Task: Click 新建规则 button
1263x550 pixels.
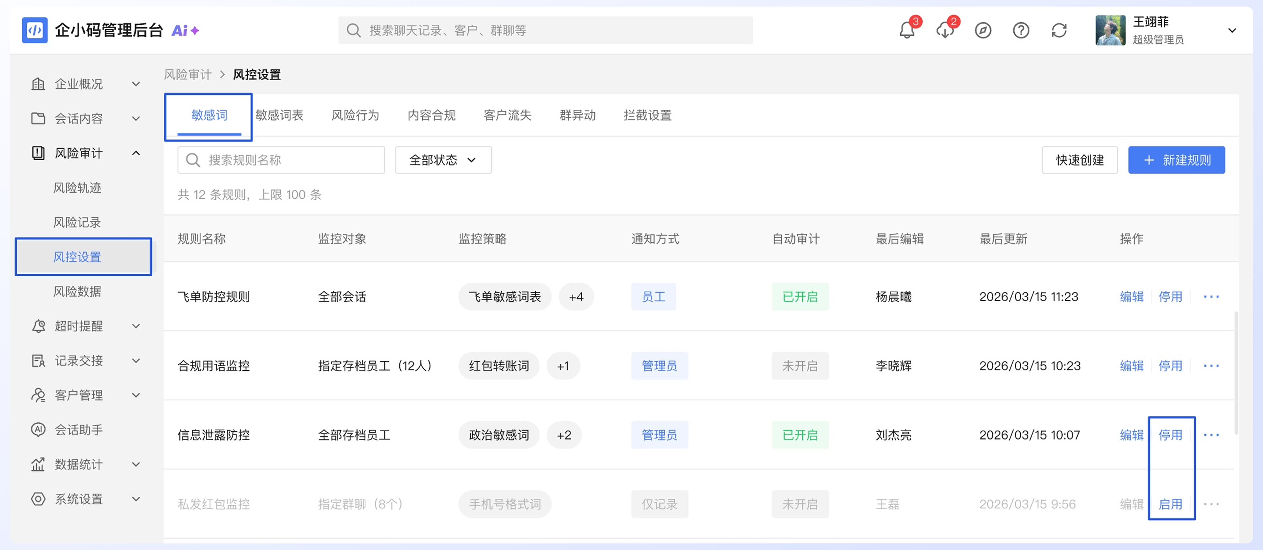Action: pyautogui.click(x=1176, y=160)
